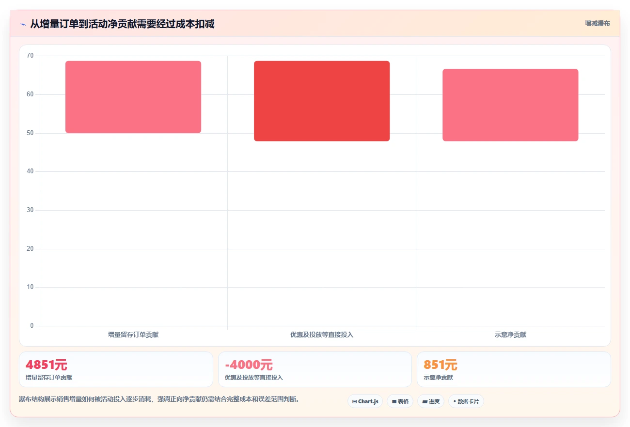Image resolution: width=630 pixels, height=427 pixels.
Task: Select the 表格 chip
Action: tap(400, 401)
